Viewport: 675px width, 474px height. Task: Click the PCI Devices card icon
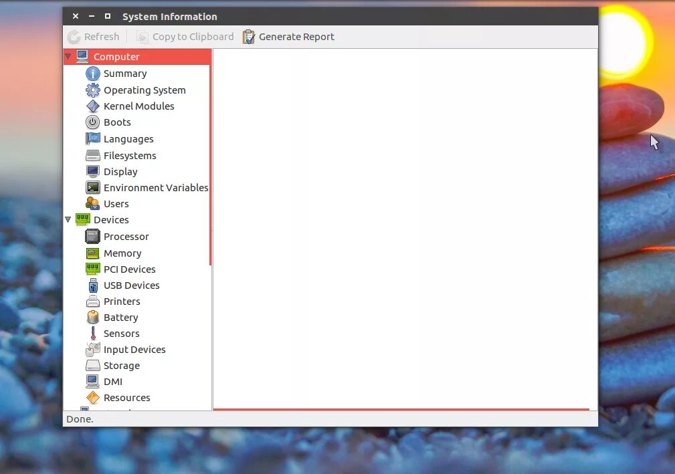(92, 269)
